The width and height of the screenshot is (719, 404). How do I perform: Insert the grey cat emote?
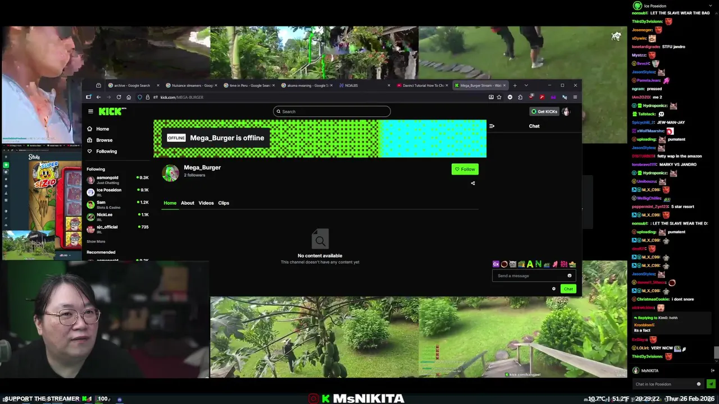(x=512, y=264)
